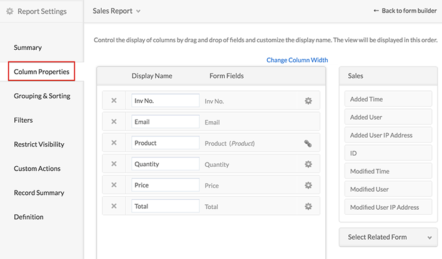Open settings gear for Inv No. column
442x259 pixels.
click(x=308, y=101)
